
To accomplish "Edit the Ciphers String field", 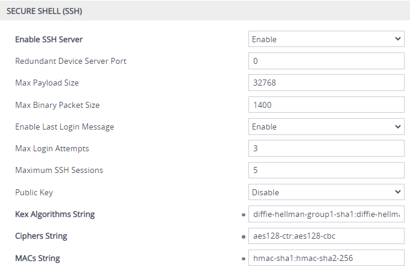I will pos(326,236).
